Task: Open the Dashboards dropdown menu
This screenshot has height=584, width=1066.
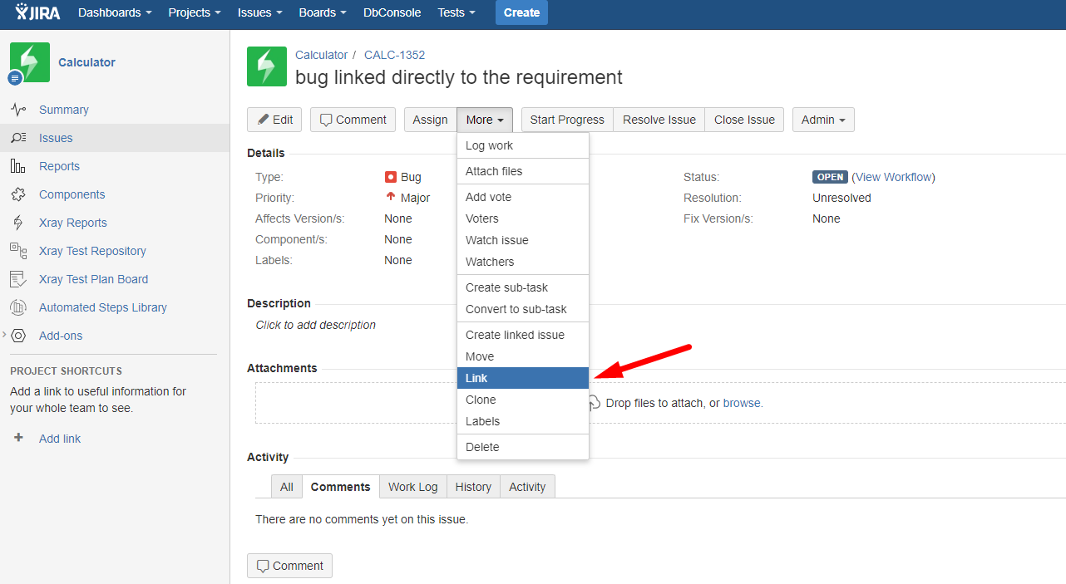Action: click(115, 12)
